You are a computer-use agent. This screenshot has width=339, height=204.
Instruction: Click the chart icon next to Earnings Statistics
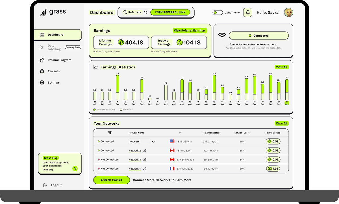[x=95, y=67]
